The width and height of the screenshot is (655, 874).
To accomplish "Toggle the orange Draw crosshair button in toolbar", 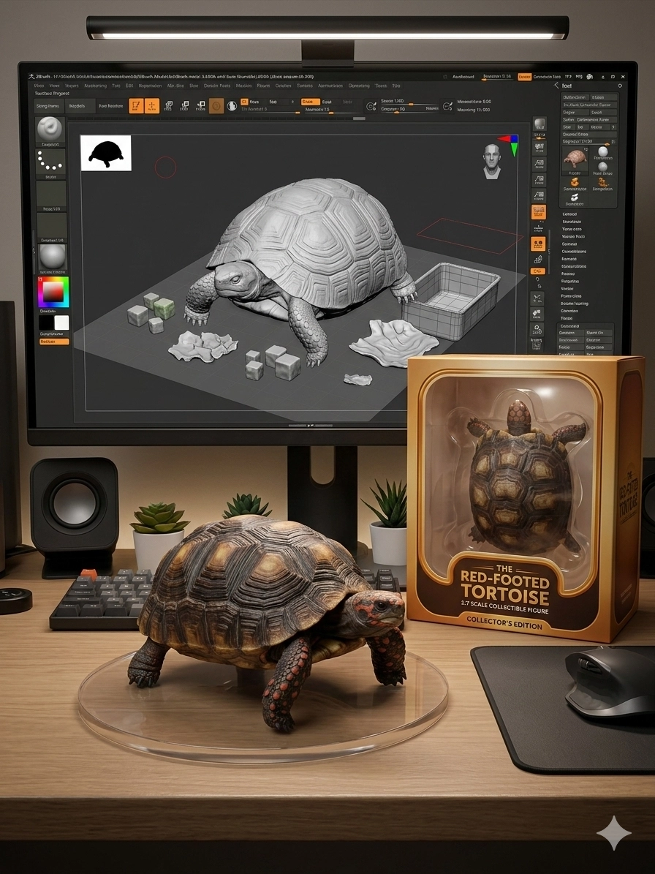I will (x=152, y=106).
